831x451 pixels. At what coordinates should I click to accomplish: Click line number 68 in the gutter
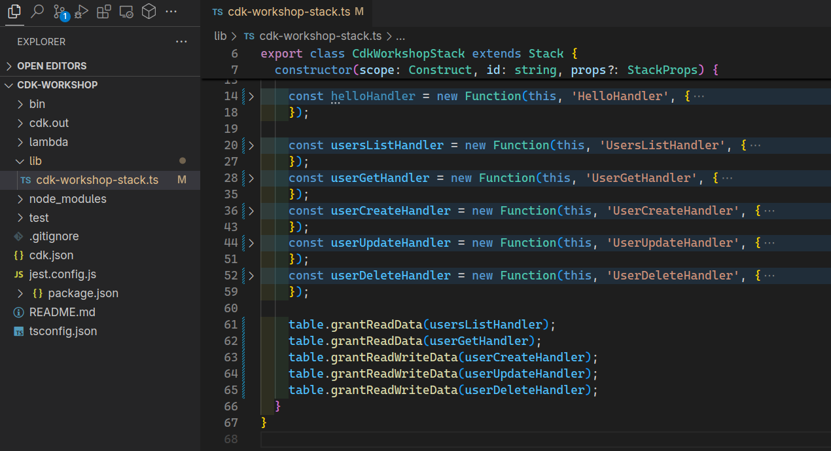231,439
